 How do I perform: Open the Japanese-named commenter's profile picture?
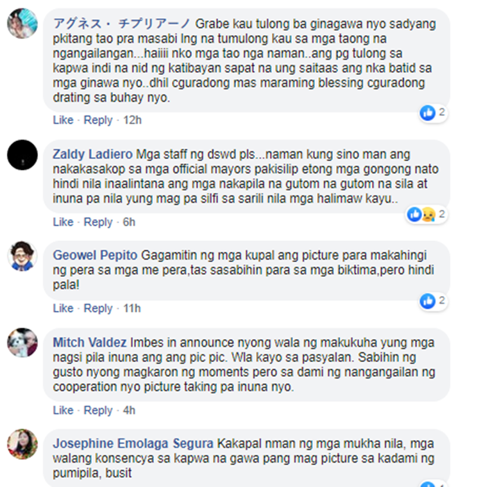click(22, 24)
